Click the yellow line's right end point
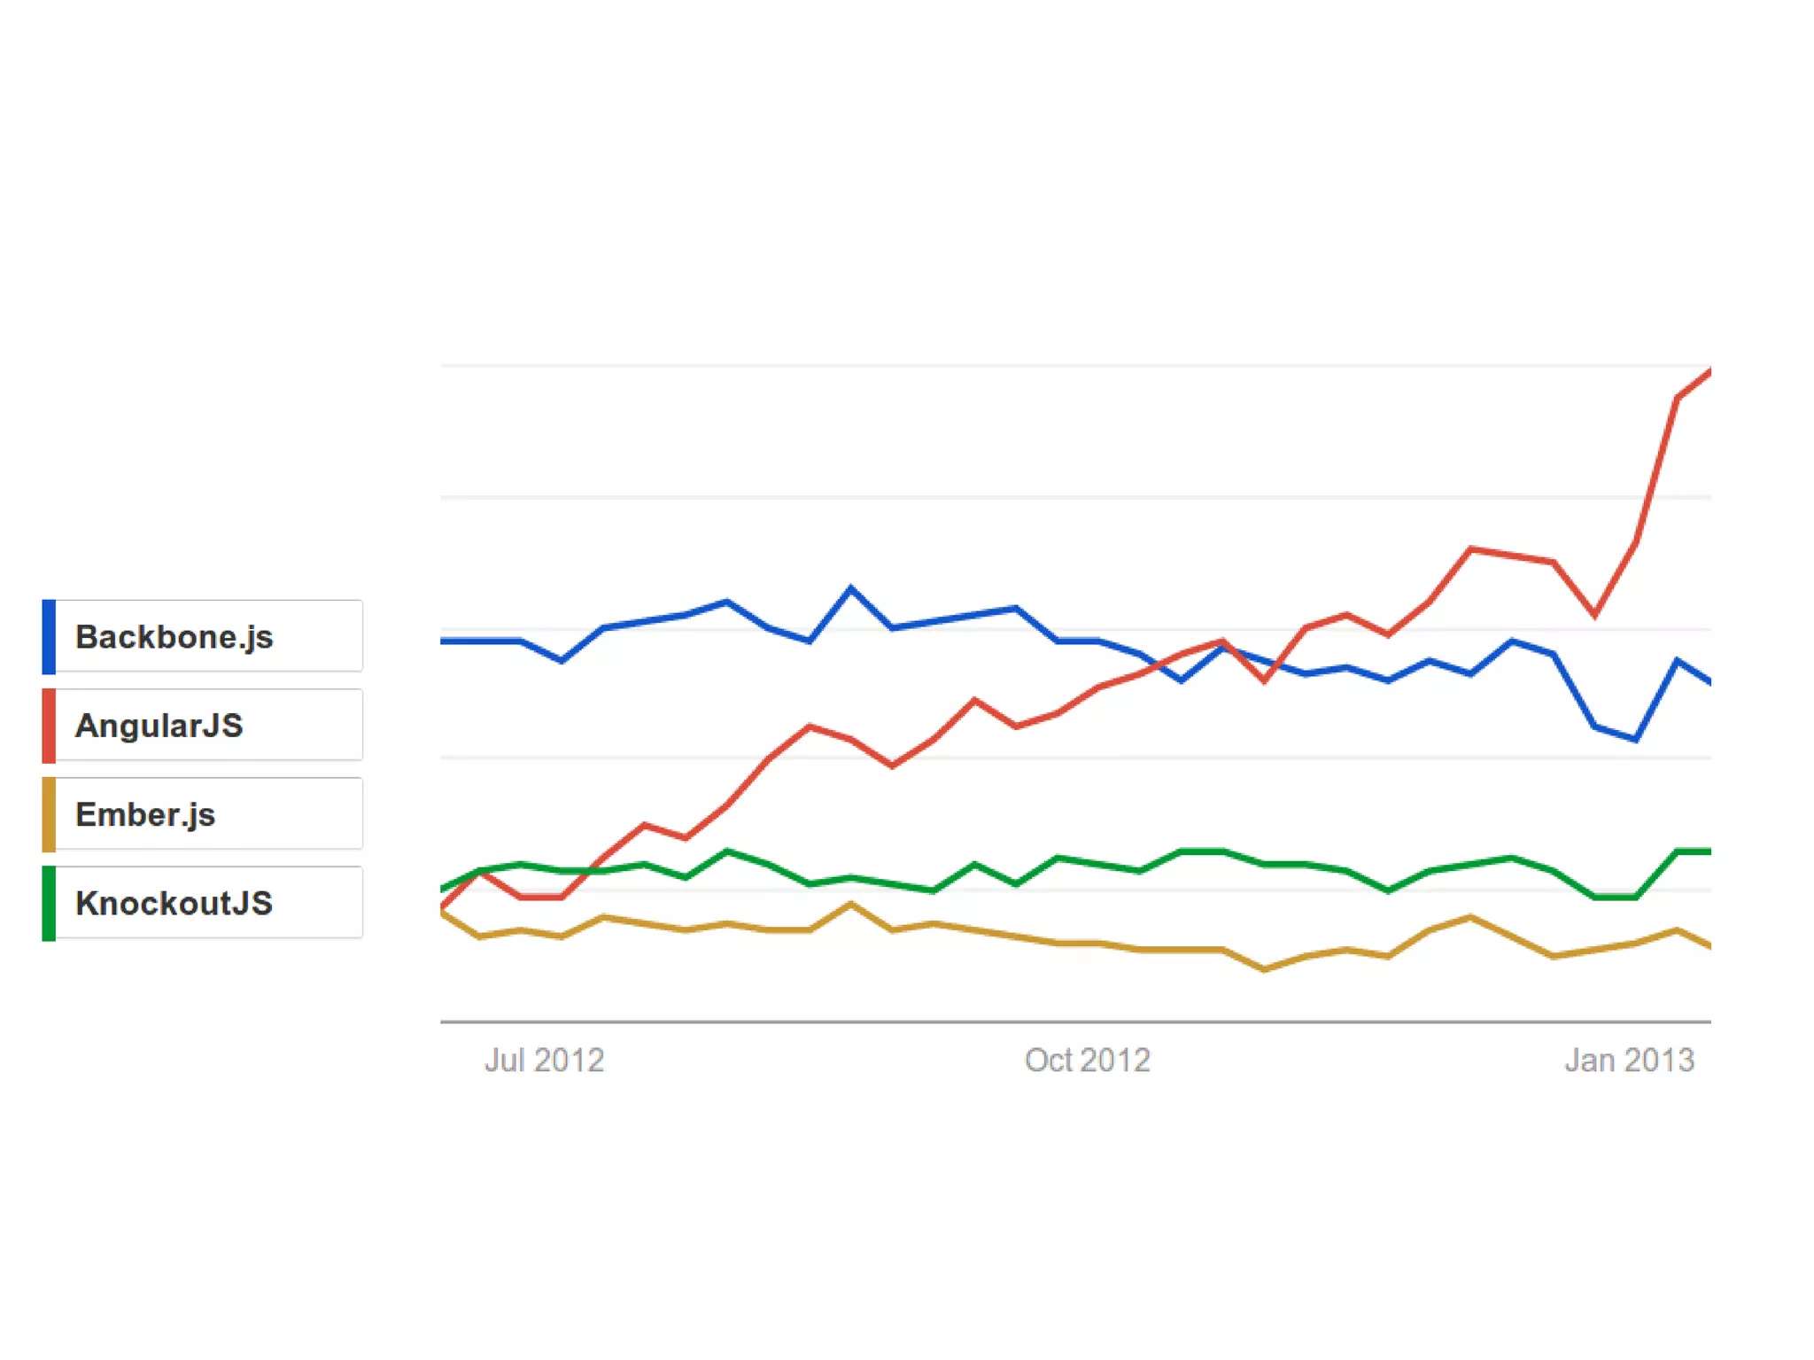 point(1709,946)
